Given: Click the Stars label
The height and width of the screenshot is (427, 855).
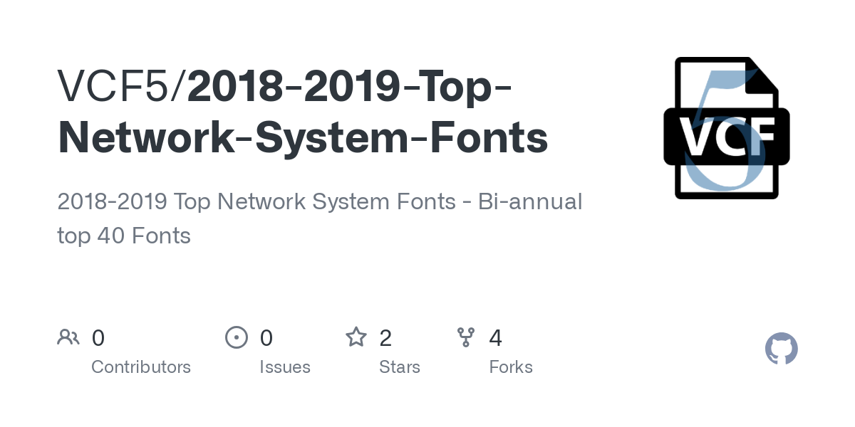Looking at the screenshot, I should 400,367.
